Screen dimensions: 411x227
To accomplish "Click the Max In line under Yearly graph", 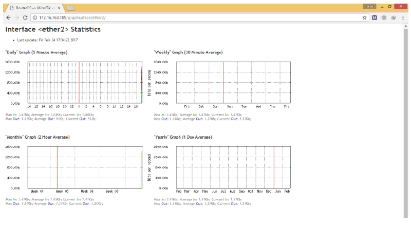I will coord(198,199).
